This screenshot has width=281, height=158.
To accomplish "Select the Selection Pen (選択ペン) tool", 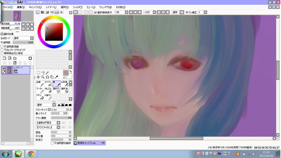I will 56,90.
